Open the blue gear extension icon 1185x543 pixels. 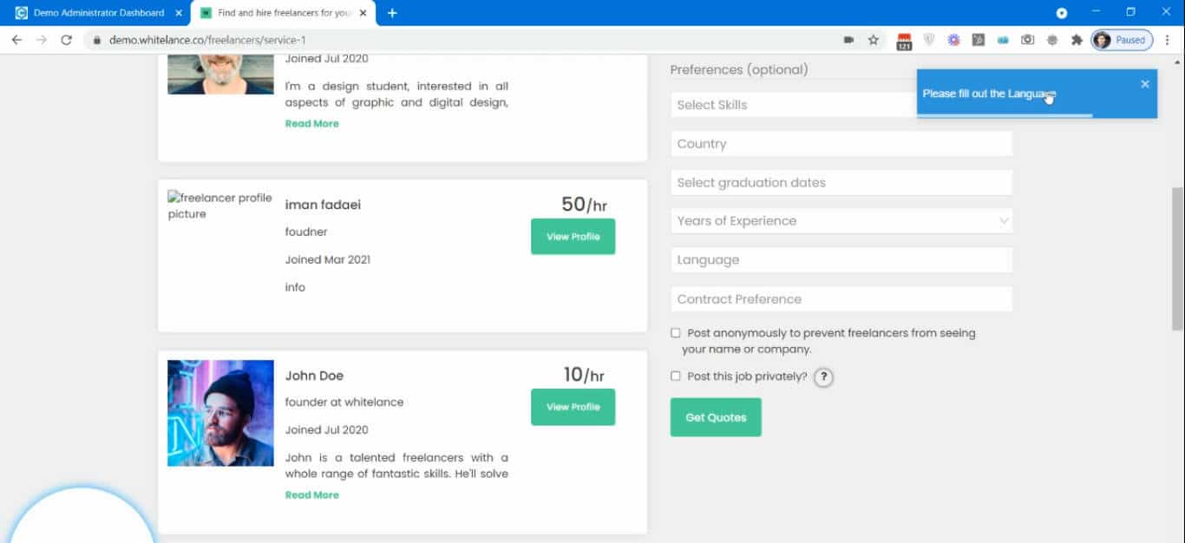pos(953,40)
